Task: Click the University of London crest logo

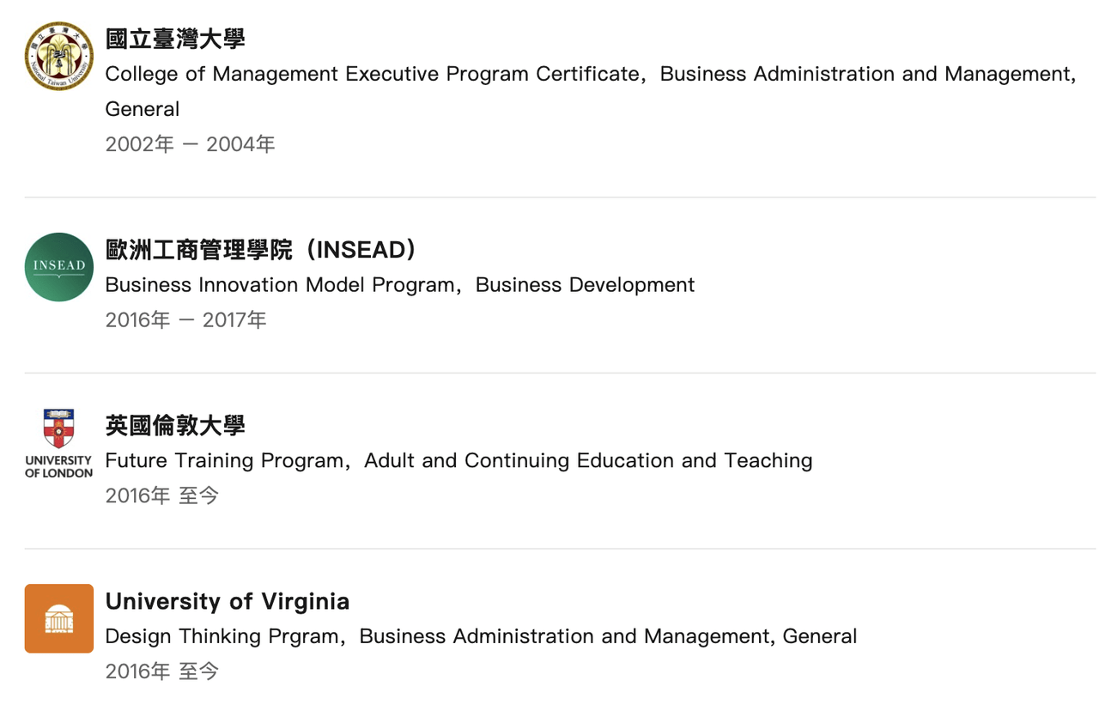Action: click(x=58, y=428)
